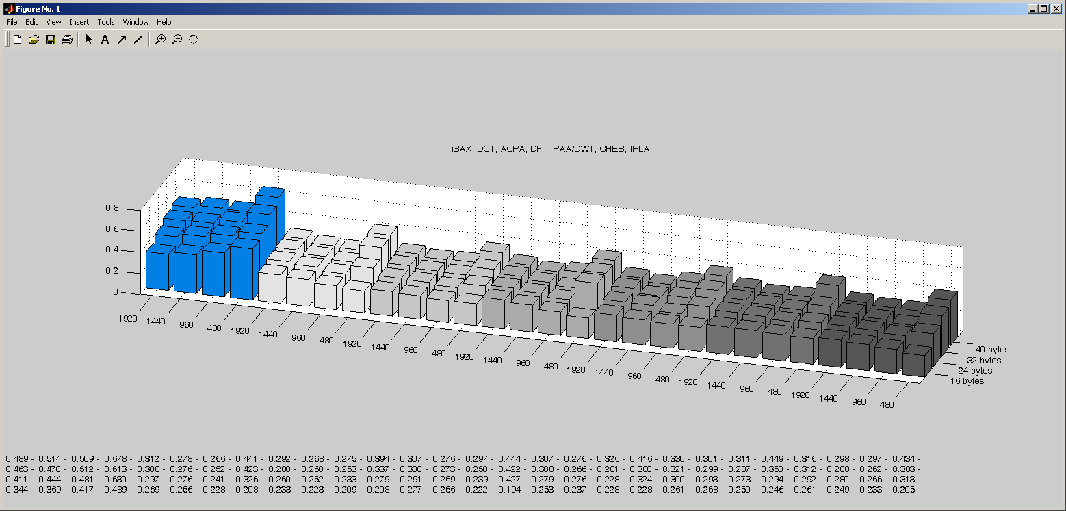1066x511 pixels.
Task: Select the Insert Arrow tool
Action: click(121, 40)
